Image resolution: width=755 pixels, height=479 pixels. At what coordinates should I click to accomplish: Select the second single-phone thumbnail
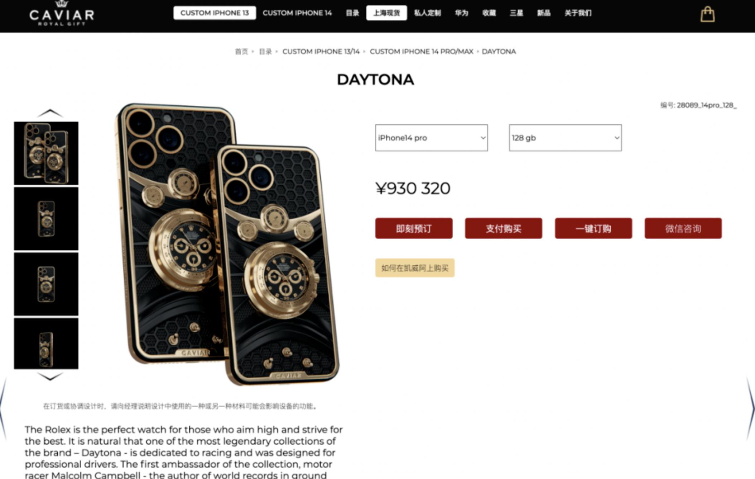(46, 219)
